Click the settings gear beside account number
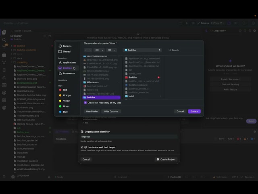258x194 pixels. point(49,177)
